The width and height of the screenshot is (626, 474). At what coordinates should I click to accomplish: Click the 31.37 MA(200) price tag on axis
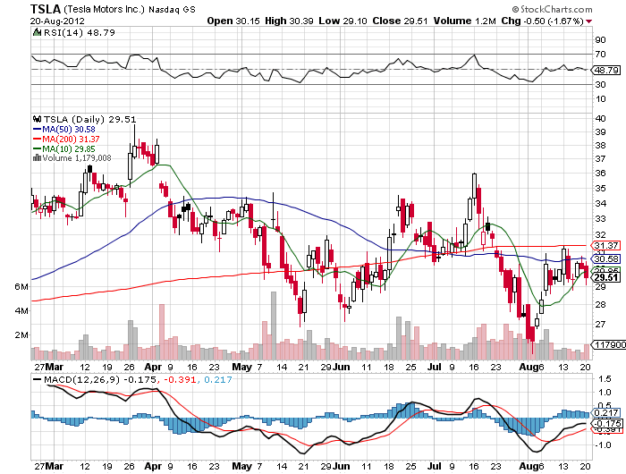click(606, 245)
